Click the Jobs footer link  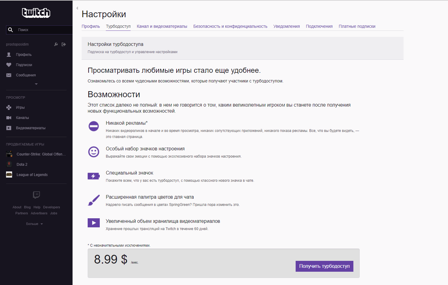point(54,213)
